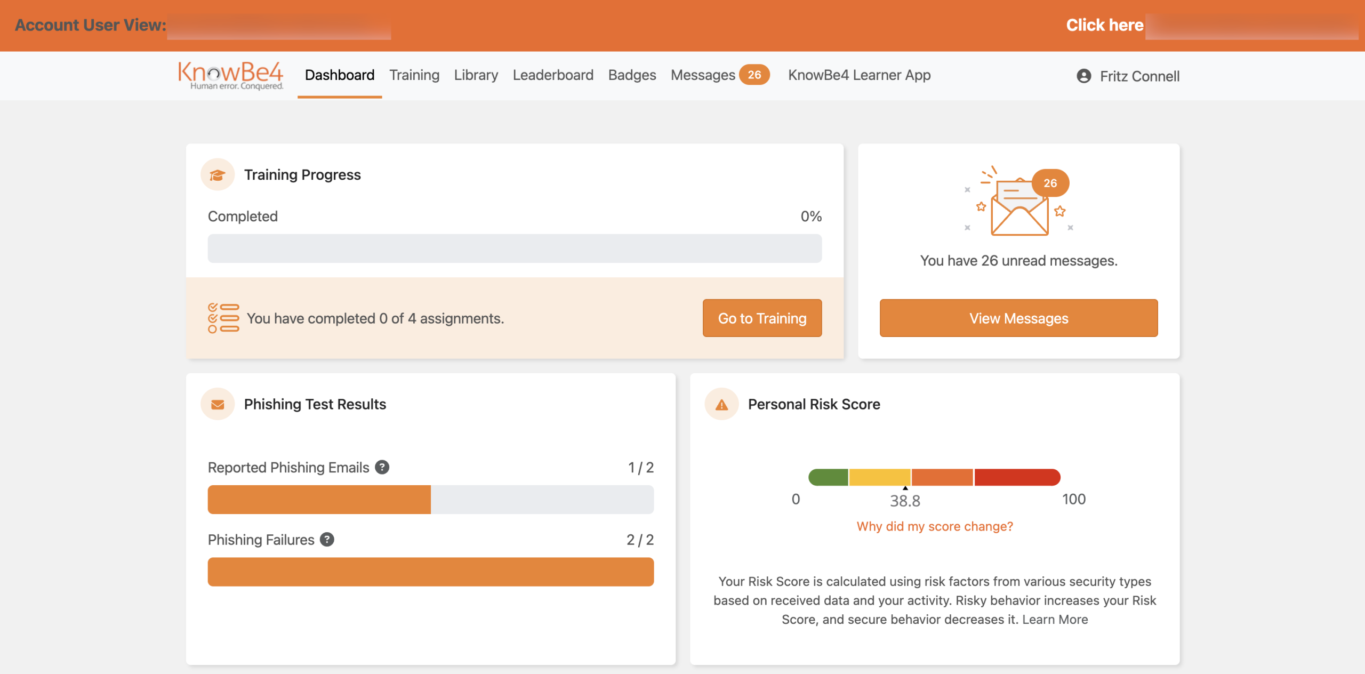Click the Phishing Test Results envelope icon
This screenshot has height=674, width=1365.
[218, 404]
